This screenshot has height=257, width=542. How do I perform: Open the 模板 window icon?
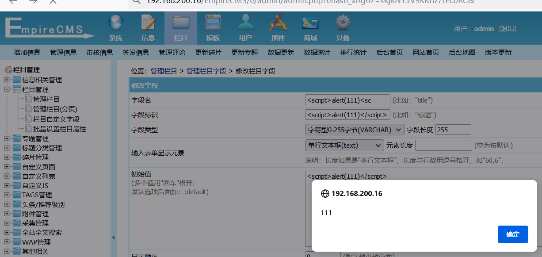[x=213, y=23]
